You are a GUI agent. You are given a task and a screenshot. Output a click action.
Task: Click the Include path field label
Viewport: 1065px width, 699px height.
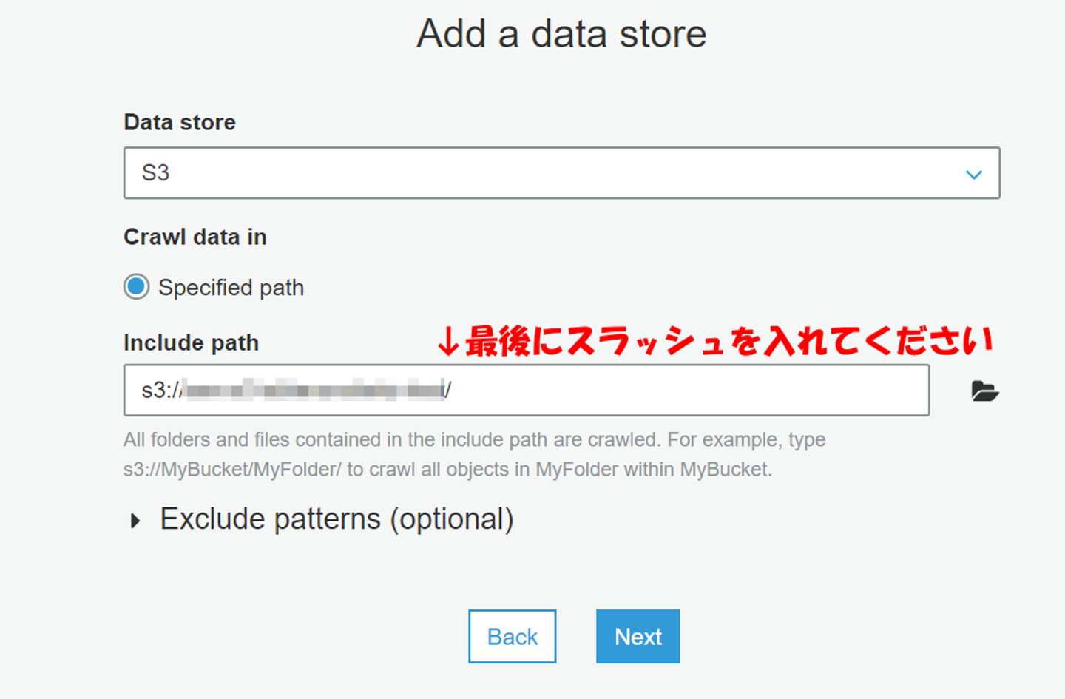click(x=191, y=342)
